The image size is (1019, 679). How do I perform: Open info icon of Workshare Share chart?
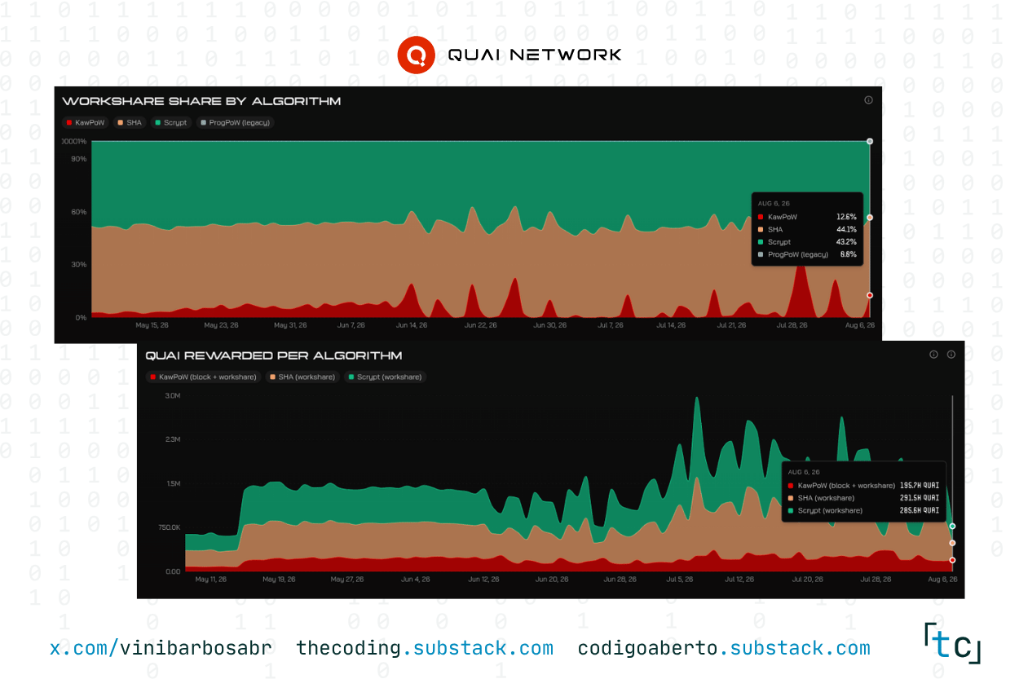pyautogui.click(x=868, y=99)
